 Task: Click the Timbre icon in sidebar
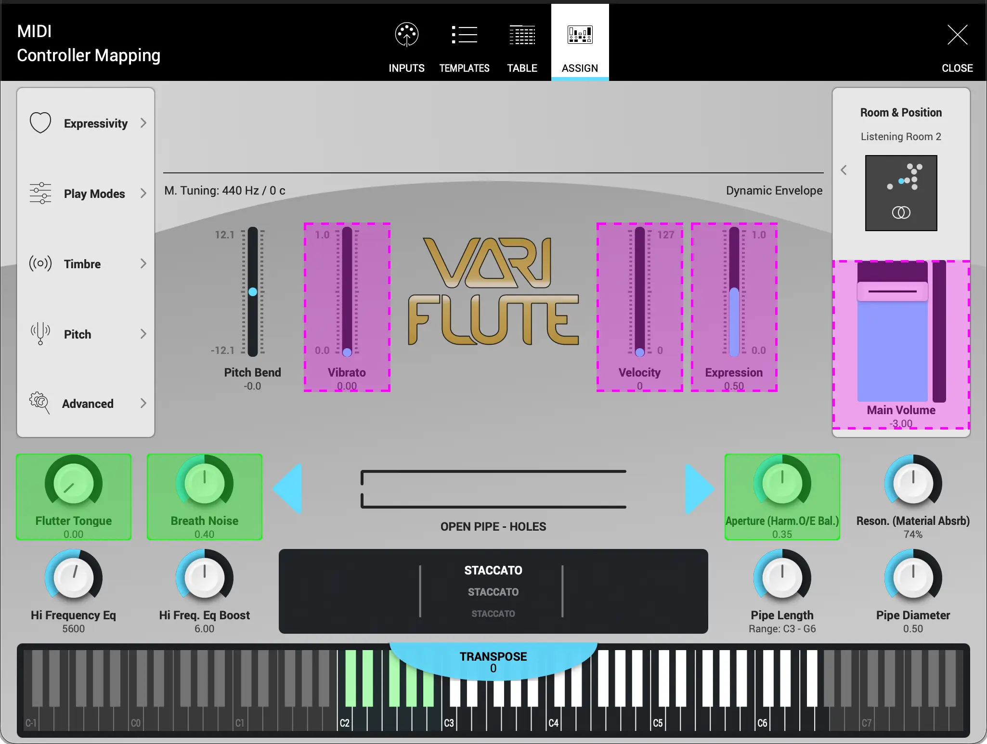[40, 263]
